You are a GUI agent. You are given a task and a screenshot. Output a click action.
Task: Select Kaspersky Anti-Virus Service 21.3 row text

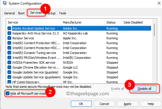[x=36, y=33]
